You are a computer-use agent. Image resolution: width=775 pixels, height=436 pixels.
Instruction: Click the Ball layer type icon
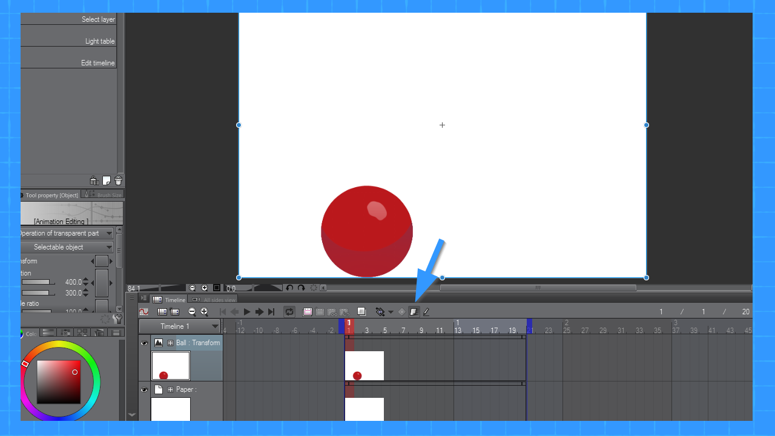159,343
